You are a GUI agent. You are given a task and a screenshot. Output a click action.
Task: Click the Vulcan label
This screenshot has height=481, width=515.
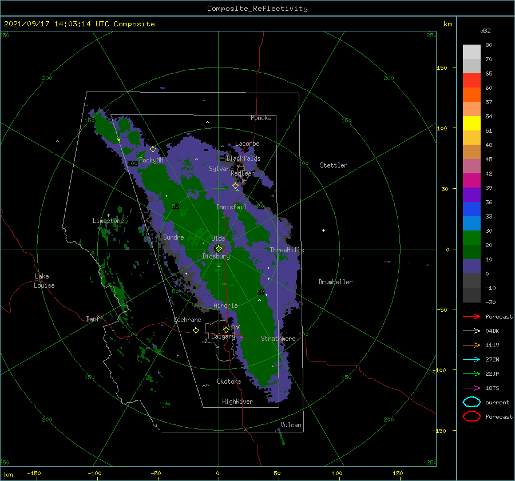coord(291,425)
